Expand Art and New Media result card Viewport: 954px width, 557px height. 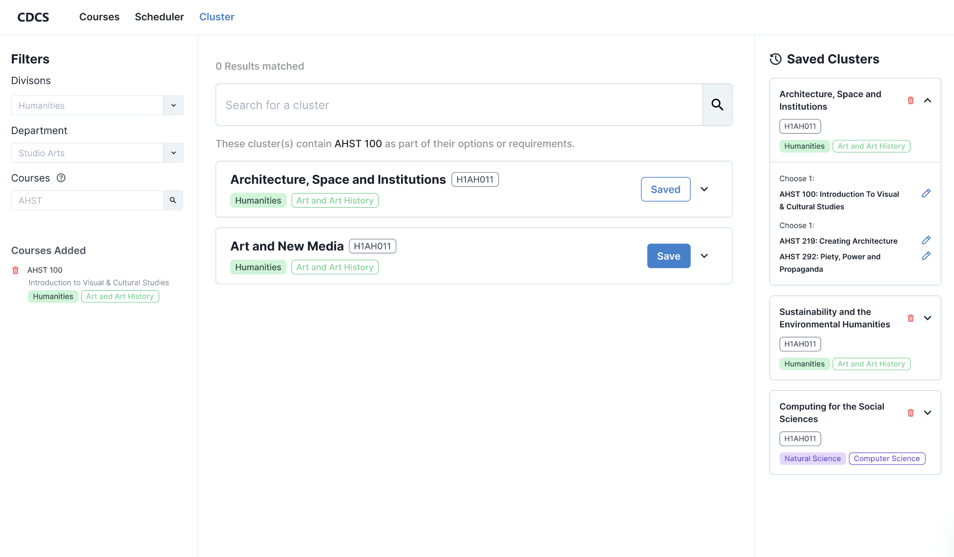[704, 256]
